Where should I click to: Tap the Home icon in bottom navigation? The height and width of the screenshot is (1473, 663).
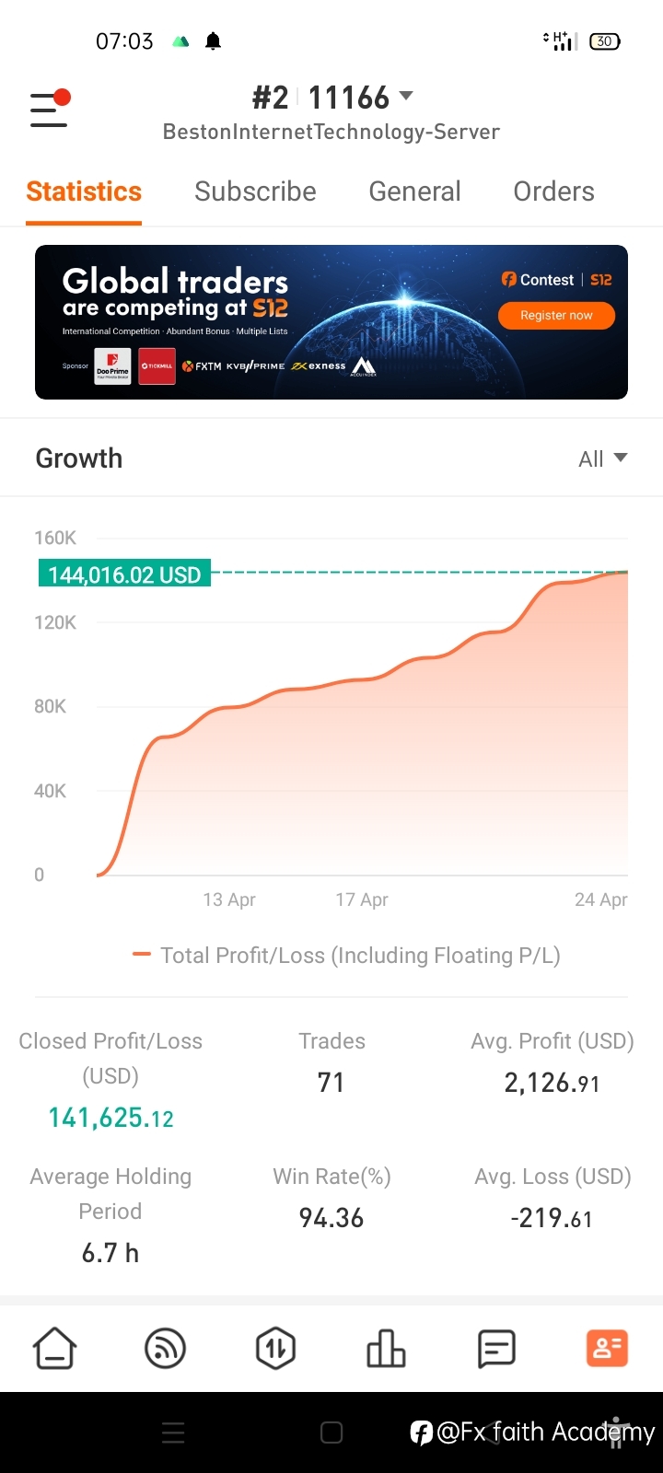pyautogui.click(x=55, y=1349)
